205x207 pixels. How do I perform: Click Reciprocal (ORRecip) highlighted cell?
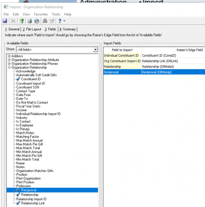tap(173, 72)
